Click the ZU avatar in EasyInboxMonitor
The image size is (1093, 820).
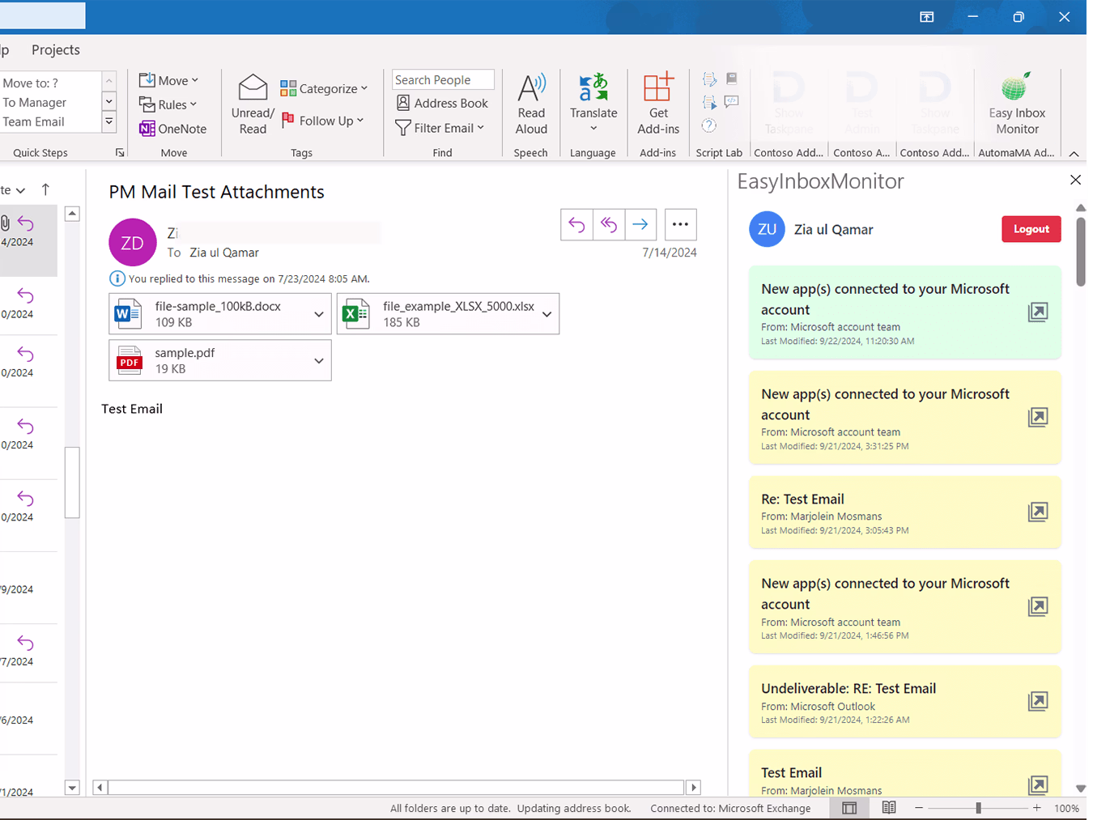tap(768, 229)
